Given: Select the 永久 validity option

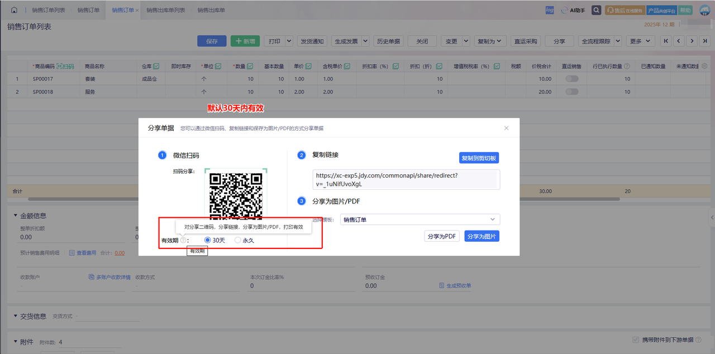Looking at the screenshot, I should tap(244, 240).
